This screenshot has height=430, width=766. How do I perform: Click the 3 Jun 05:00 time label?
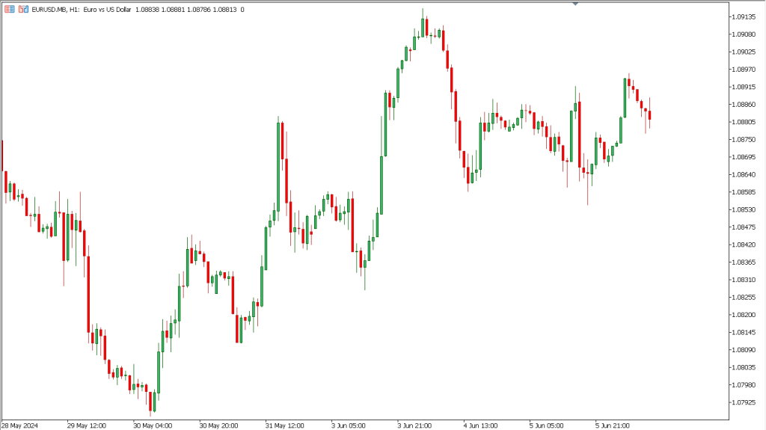349,426
